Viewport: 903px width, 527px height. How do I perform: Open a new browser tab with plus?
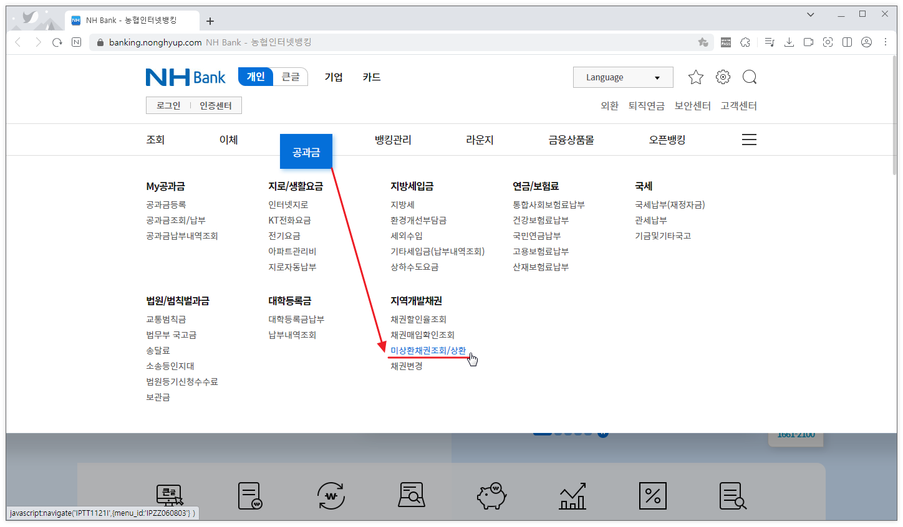(210, 21)
